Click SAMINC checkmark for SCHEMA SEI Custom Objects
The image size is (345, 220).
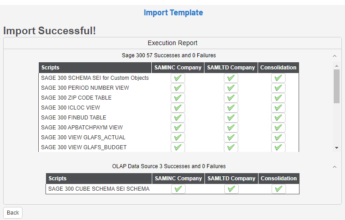pyautogui.click(x=177, y=78)
